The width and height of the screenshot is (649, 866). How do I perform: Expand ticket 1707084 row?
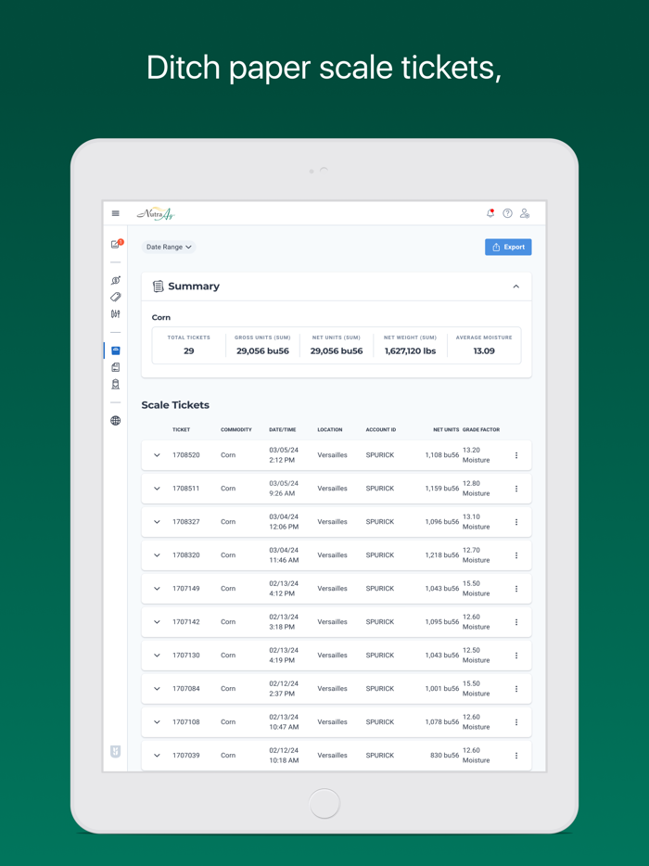click(x=157, y=689)
